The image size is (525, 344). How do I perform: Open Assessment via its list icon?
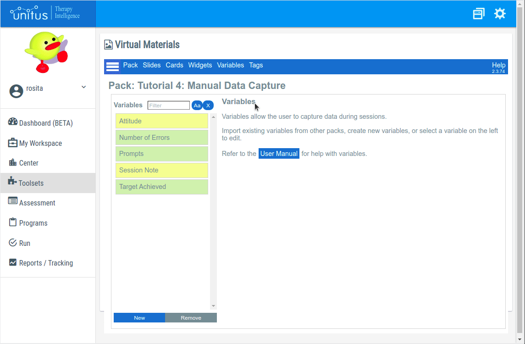click(12, 203)
